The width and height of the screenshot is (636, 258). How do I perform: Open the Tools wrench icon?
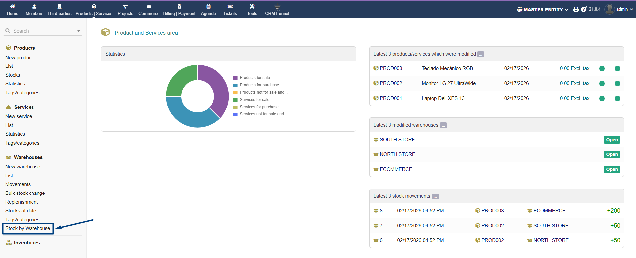tap(252, 6)
